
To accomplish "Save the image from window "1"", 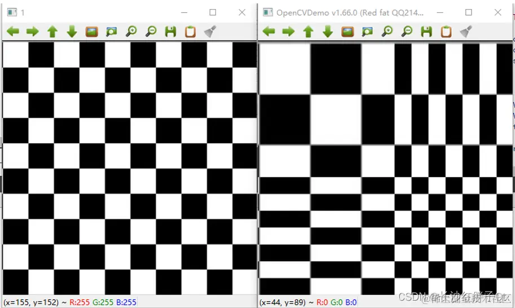I will [x=170, y=32].
